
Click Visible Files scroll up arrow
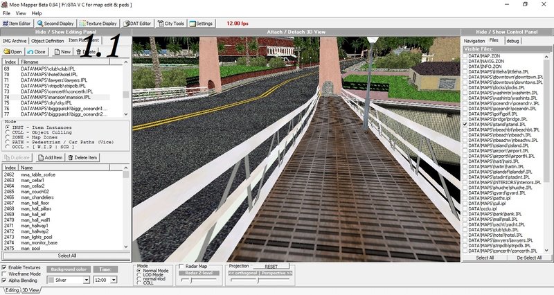[546, 57]
